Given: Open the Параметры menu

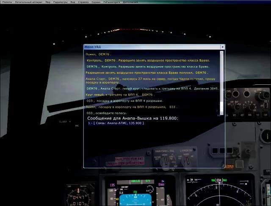Looking at the screenshot, I should point(60,2).
